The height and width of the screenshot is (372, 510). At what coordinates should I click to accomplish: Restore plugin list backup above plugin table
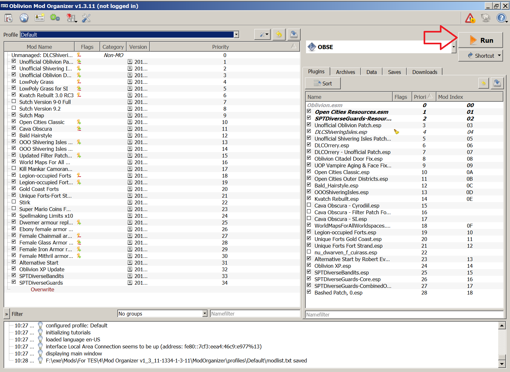(484, 84)
